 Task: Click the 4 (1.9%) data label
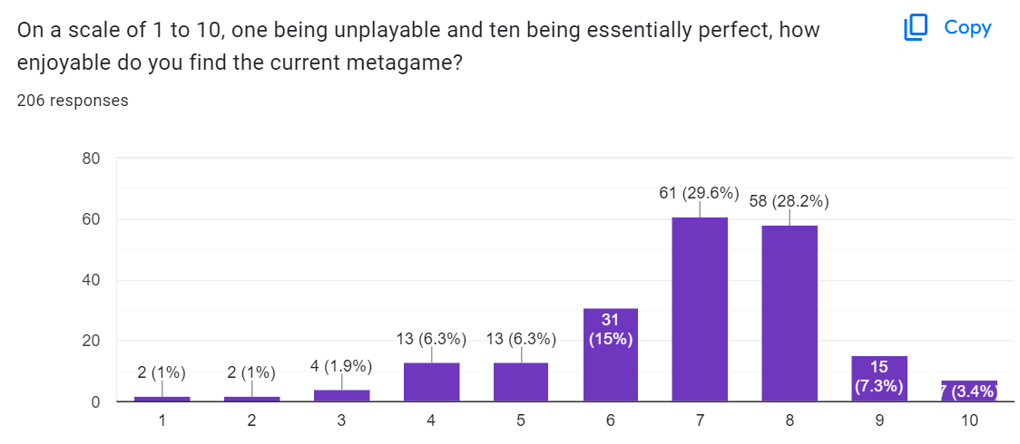[342, 366]
